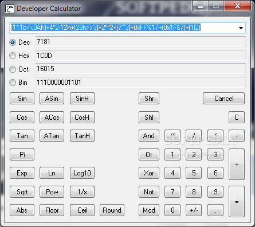Insert Pi constant button
255x227 pixels.
pyautogui.click(x=22, y=154)
